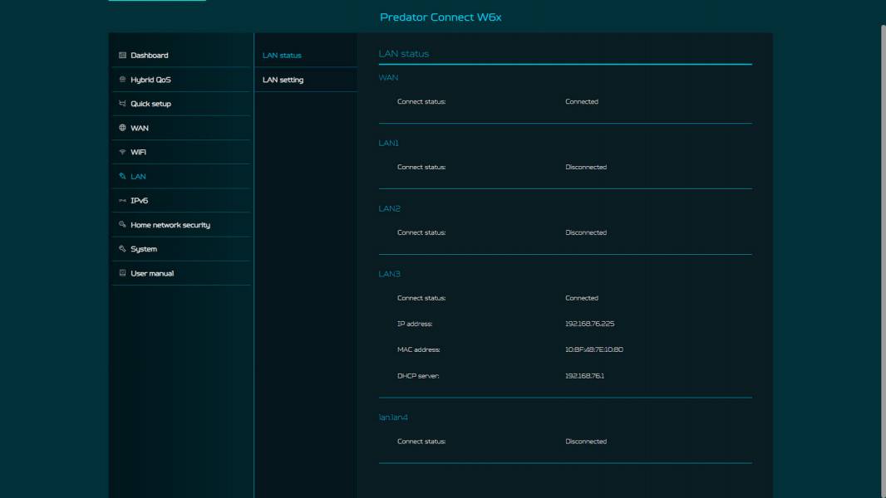Screen dimensions: 886x498
Task: Open IPv6 via its sidebar icon
Action: pos(123,200)
